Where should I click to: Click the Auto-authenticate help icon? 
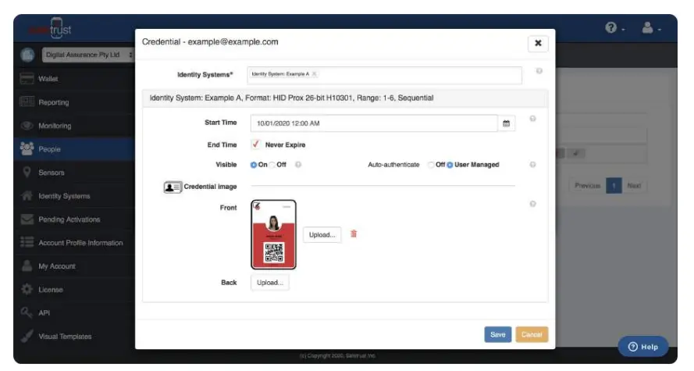point(533,165)
